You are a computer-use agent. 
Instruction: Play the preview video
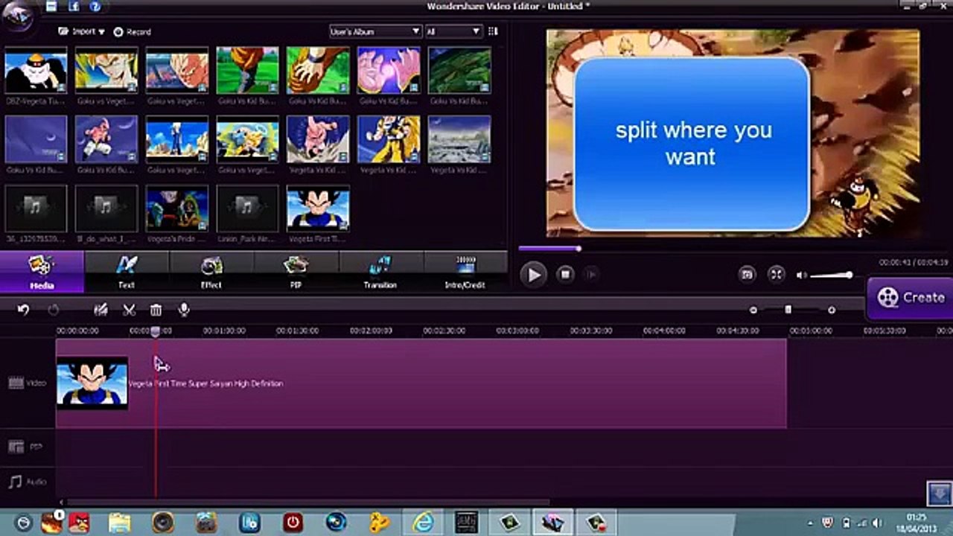[x=533, y=275]
